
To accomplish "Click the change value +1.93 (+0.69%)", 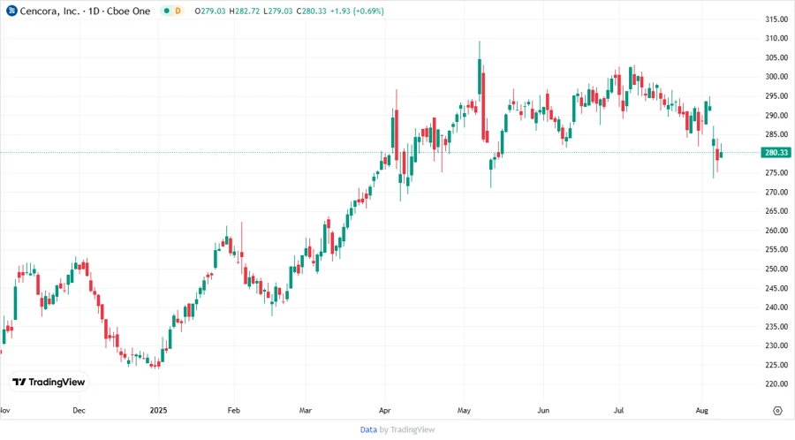I will pos(357,11).
